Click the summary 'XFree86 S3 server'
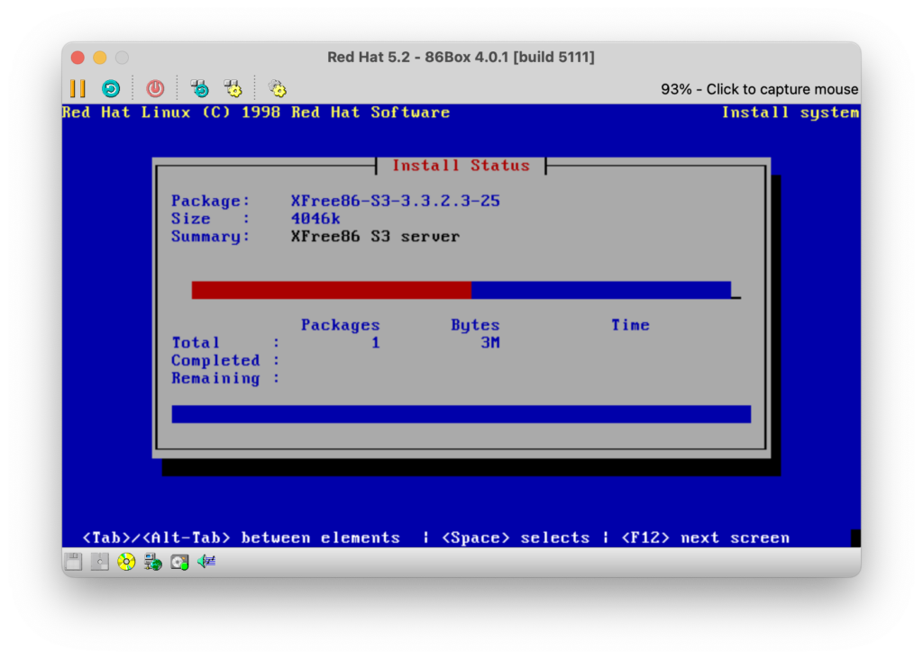The width and height of the screenshot is (923, 659). 375,237
